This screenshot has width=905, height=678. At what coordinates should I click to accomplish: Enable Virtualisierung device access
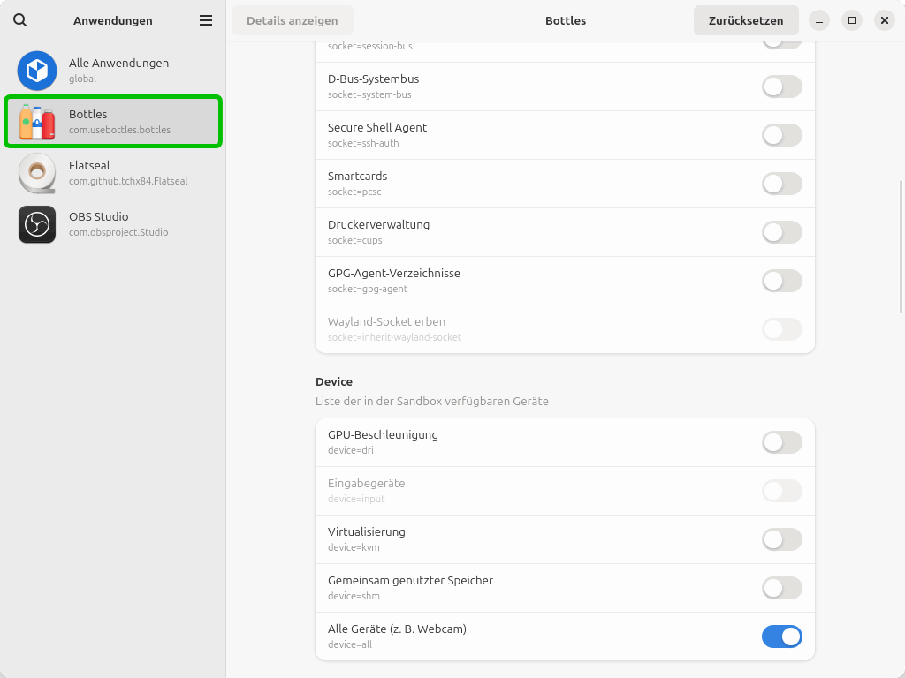[x=781, y=539]
